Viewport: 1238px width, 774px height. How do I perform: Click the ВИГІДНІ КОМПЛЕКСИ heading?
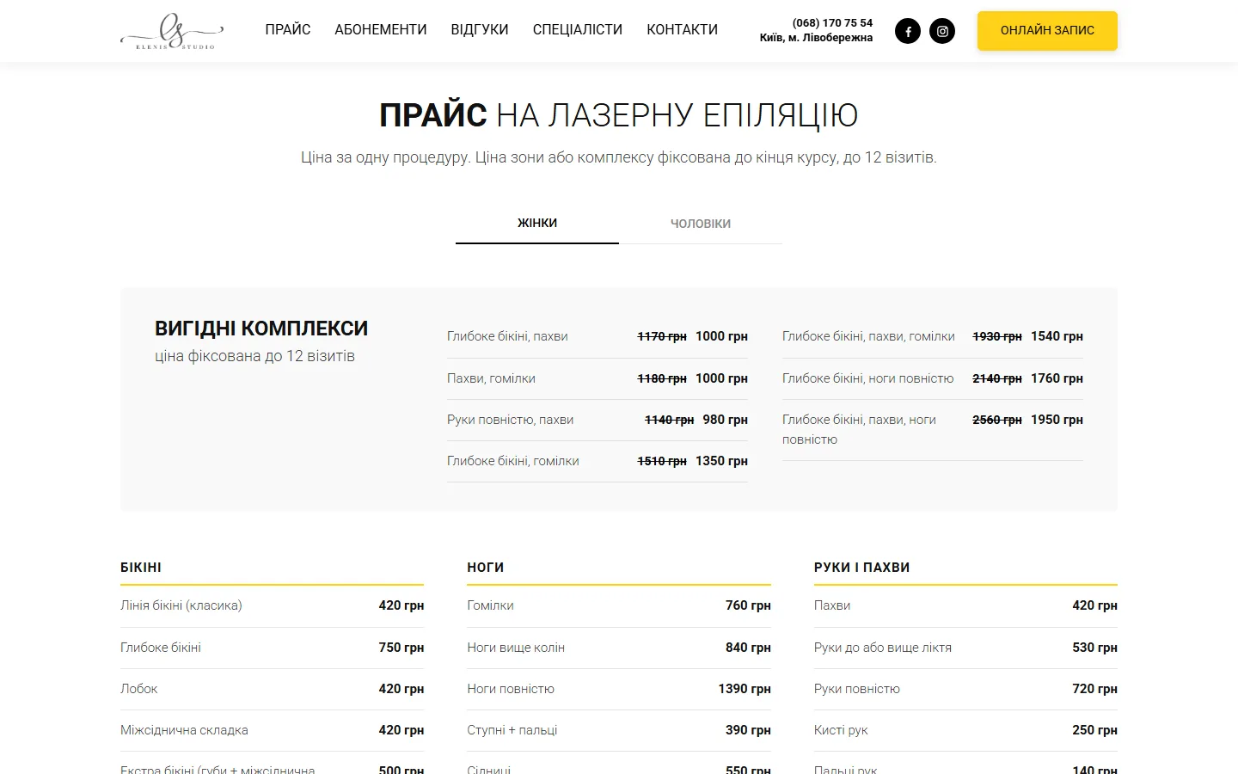tap(261, 329)
